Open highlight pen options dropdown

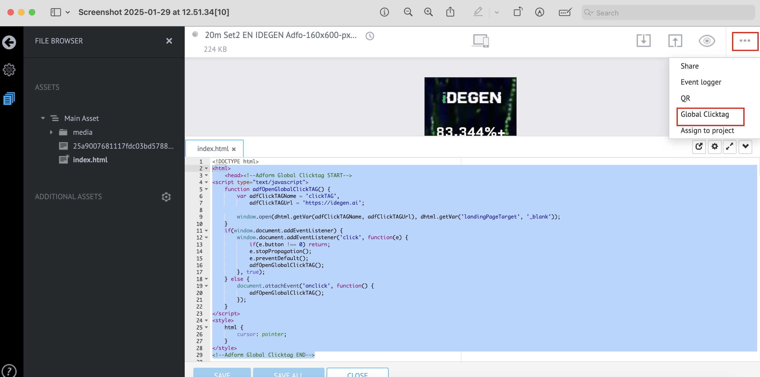pyautogui.click(x=497, y=12)
